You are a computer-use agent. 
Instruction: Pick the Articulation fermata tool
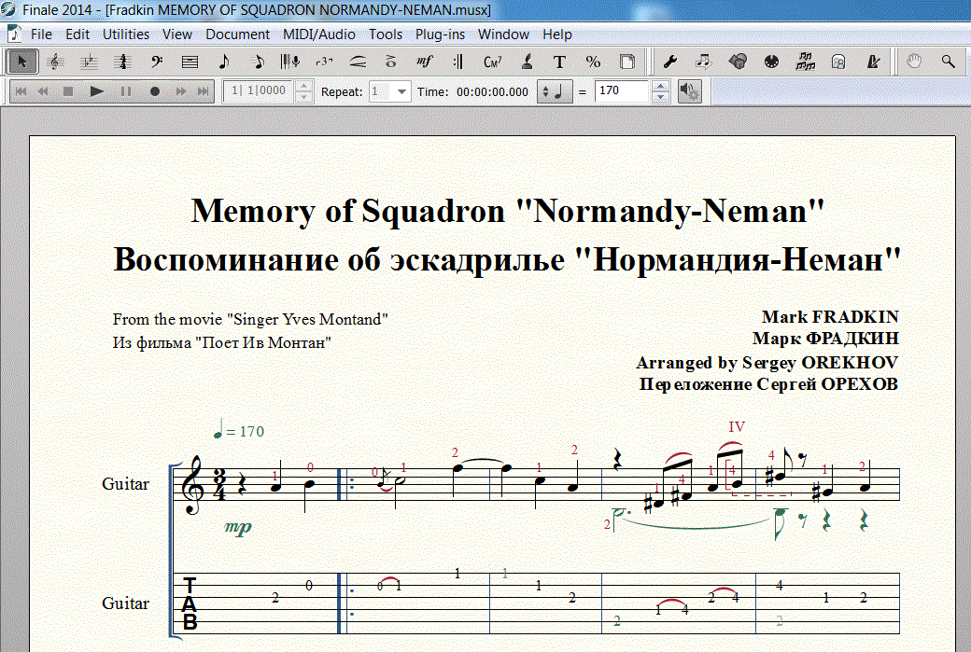click(391, 62)
